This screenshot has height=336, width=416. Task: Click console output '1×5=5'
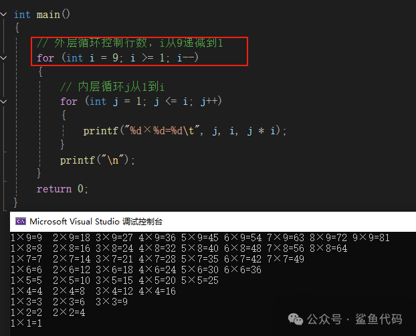pos(26,281)
